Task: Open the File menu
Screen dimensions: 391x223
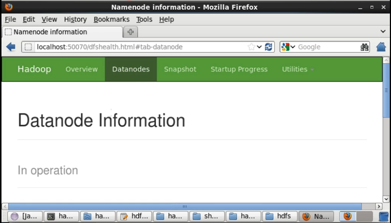Action: click(x=10, y=19)
